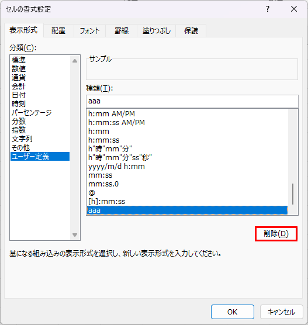This screenshot has width=308, height=325.
Task: Choose 通貨 in the category list
Action: (40, 78)
